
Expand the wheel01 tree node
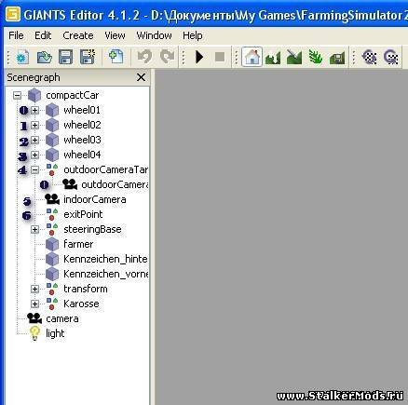[34, 110]
